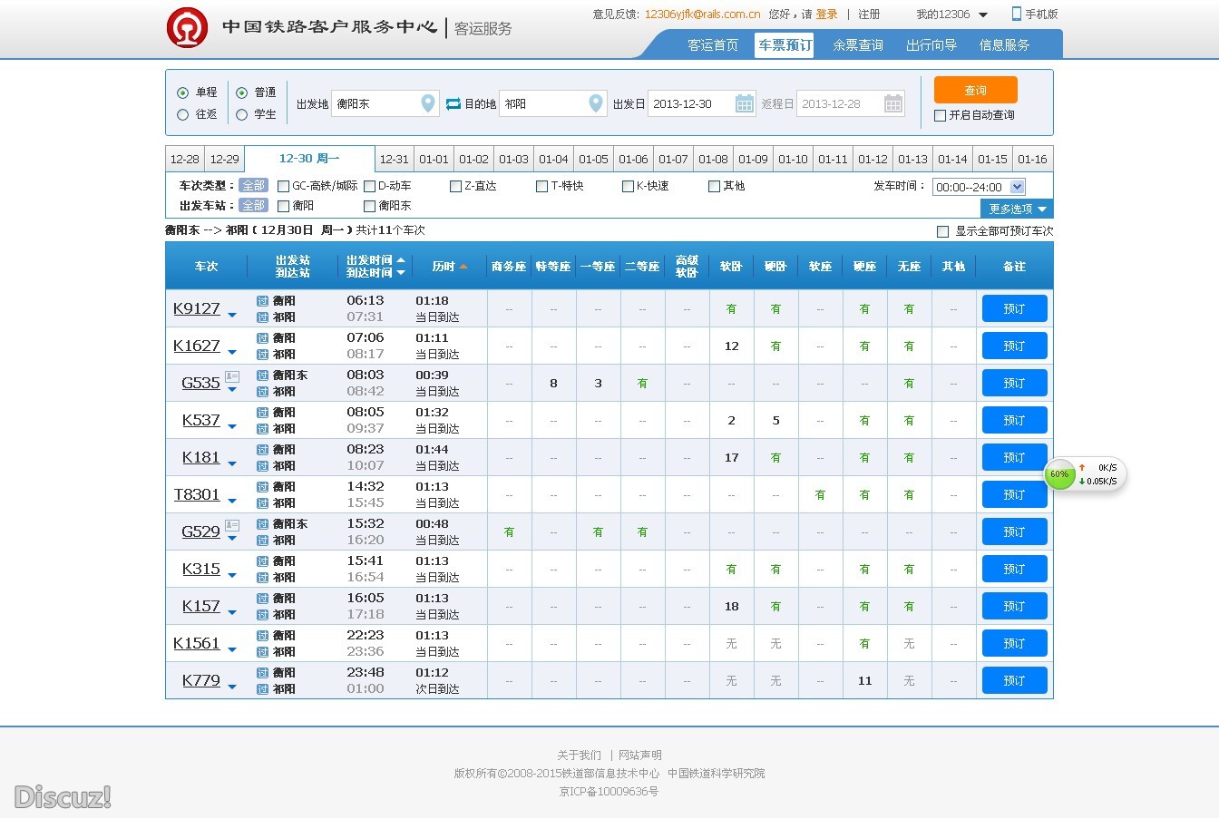Viewport: 1219px width, 819px height.
Task: Book train G535 with 预订 button
Action: pyautogui.click(x=1014, y=383)
